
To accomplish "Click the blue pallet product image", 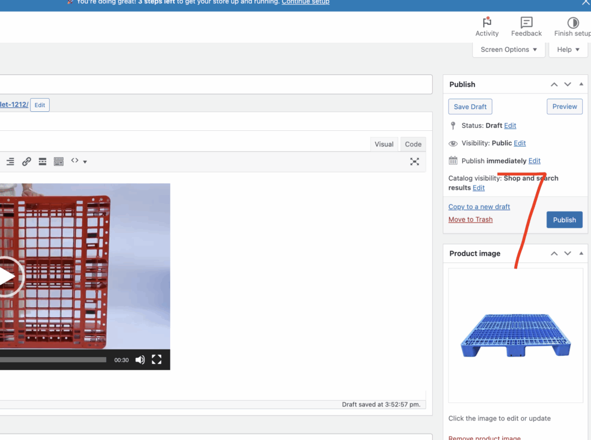I will 515,334.
